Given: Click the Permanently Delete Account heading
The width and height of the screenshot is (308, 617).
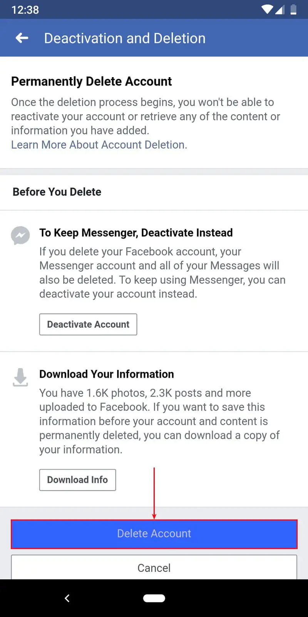Looking at the screenshot, I should (91, 81).
